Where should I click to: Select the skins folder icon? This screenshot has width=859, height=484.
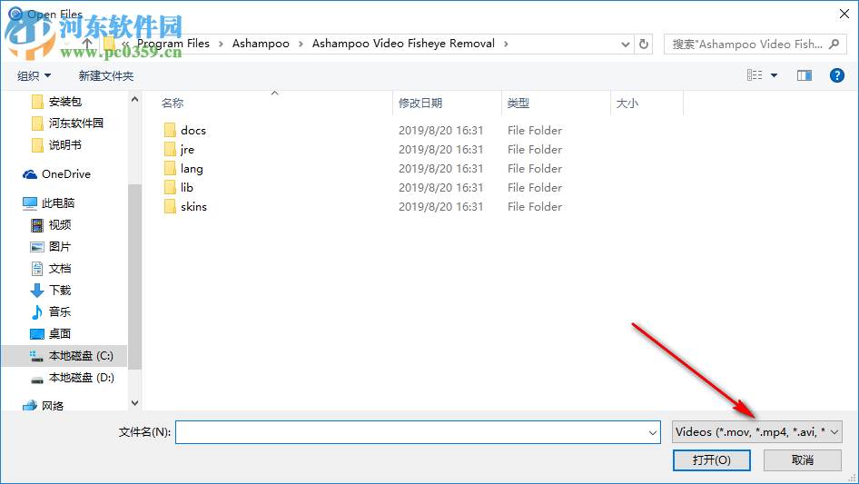point(171,207)
